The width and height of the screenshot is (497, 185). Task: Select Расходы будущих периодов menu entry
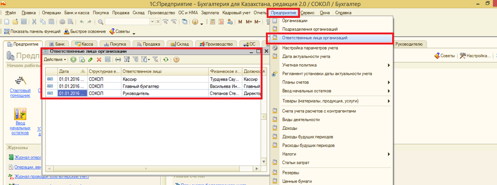click(x=331, y=145)
